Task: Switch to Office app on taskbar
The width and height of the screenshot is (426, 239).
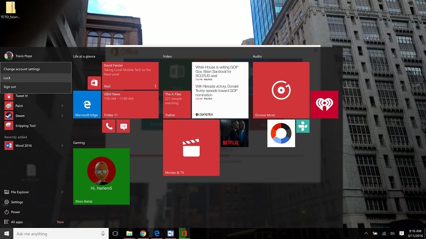Action: pyautogui.click(x=184, y=233)
